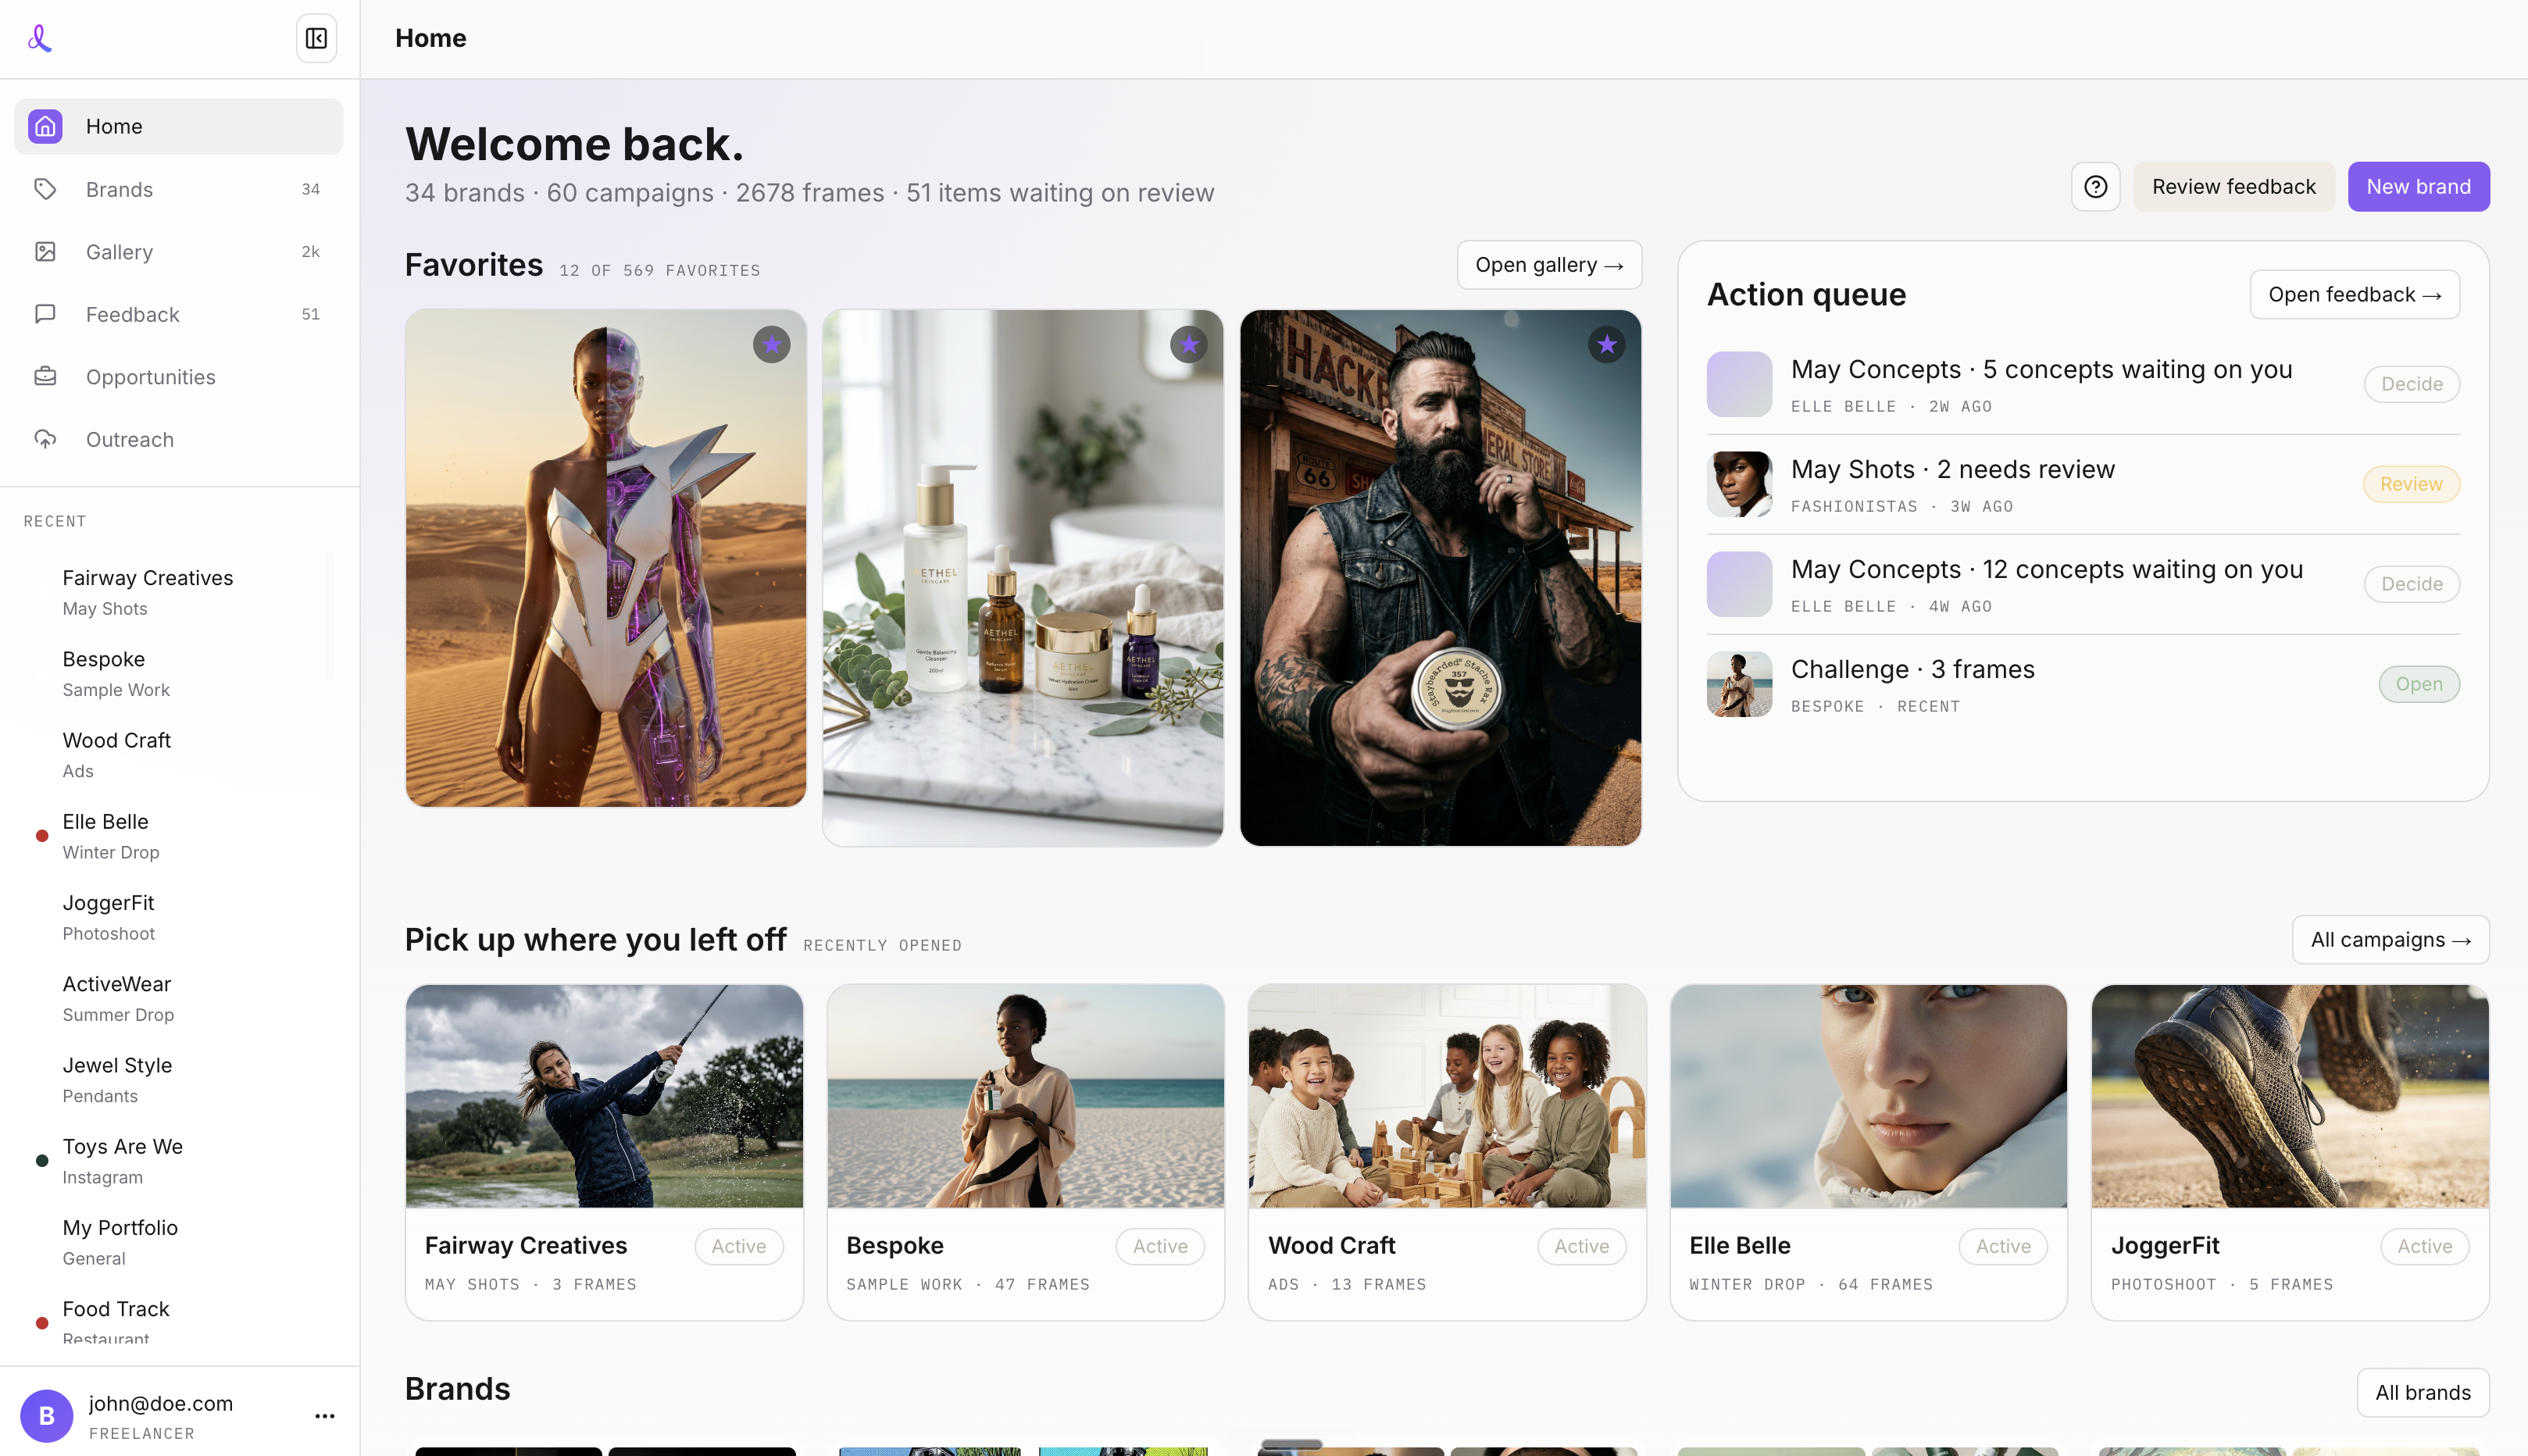Click Open gallery button

(1549, 265)
